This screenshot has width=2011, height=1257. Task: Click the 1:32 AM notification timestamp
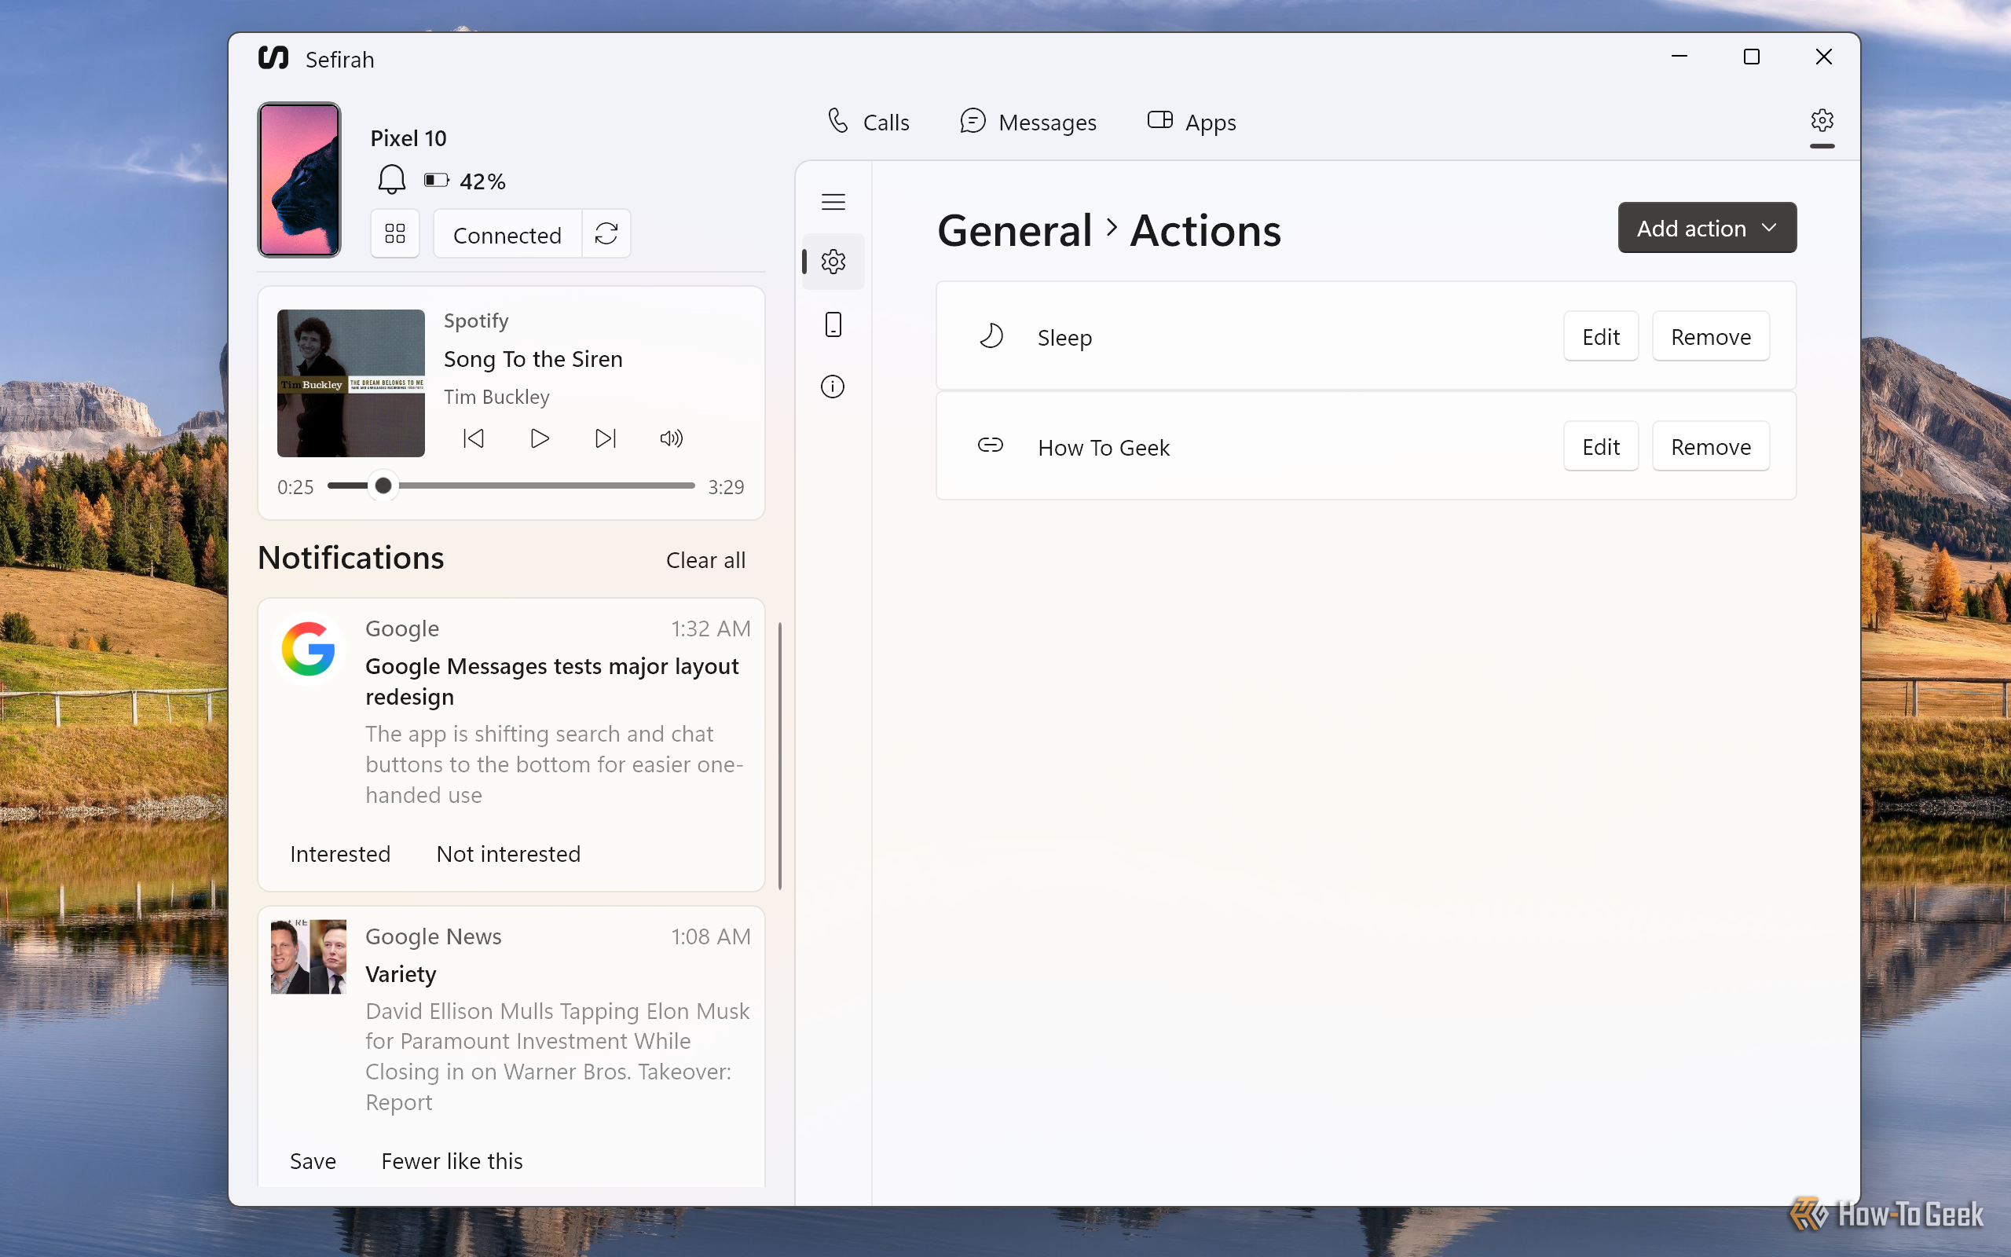(710, 628)
